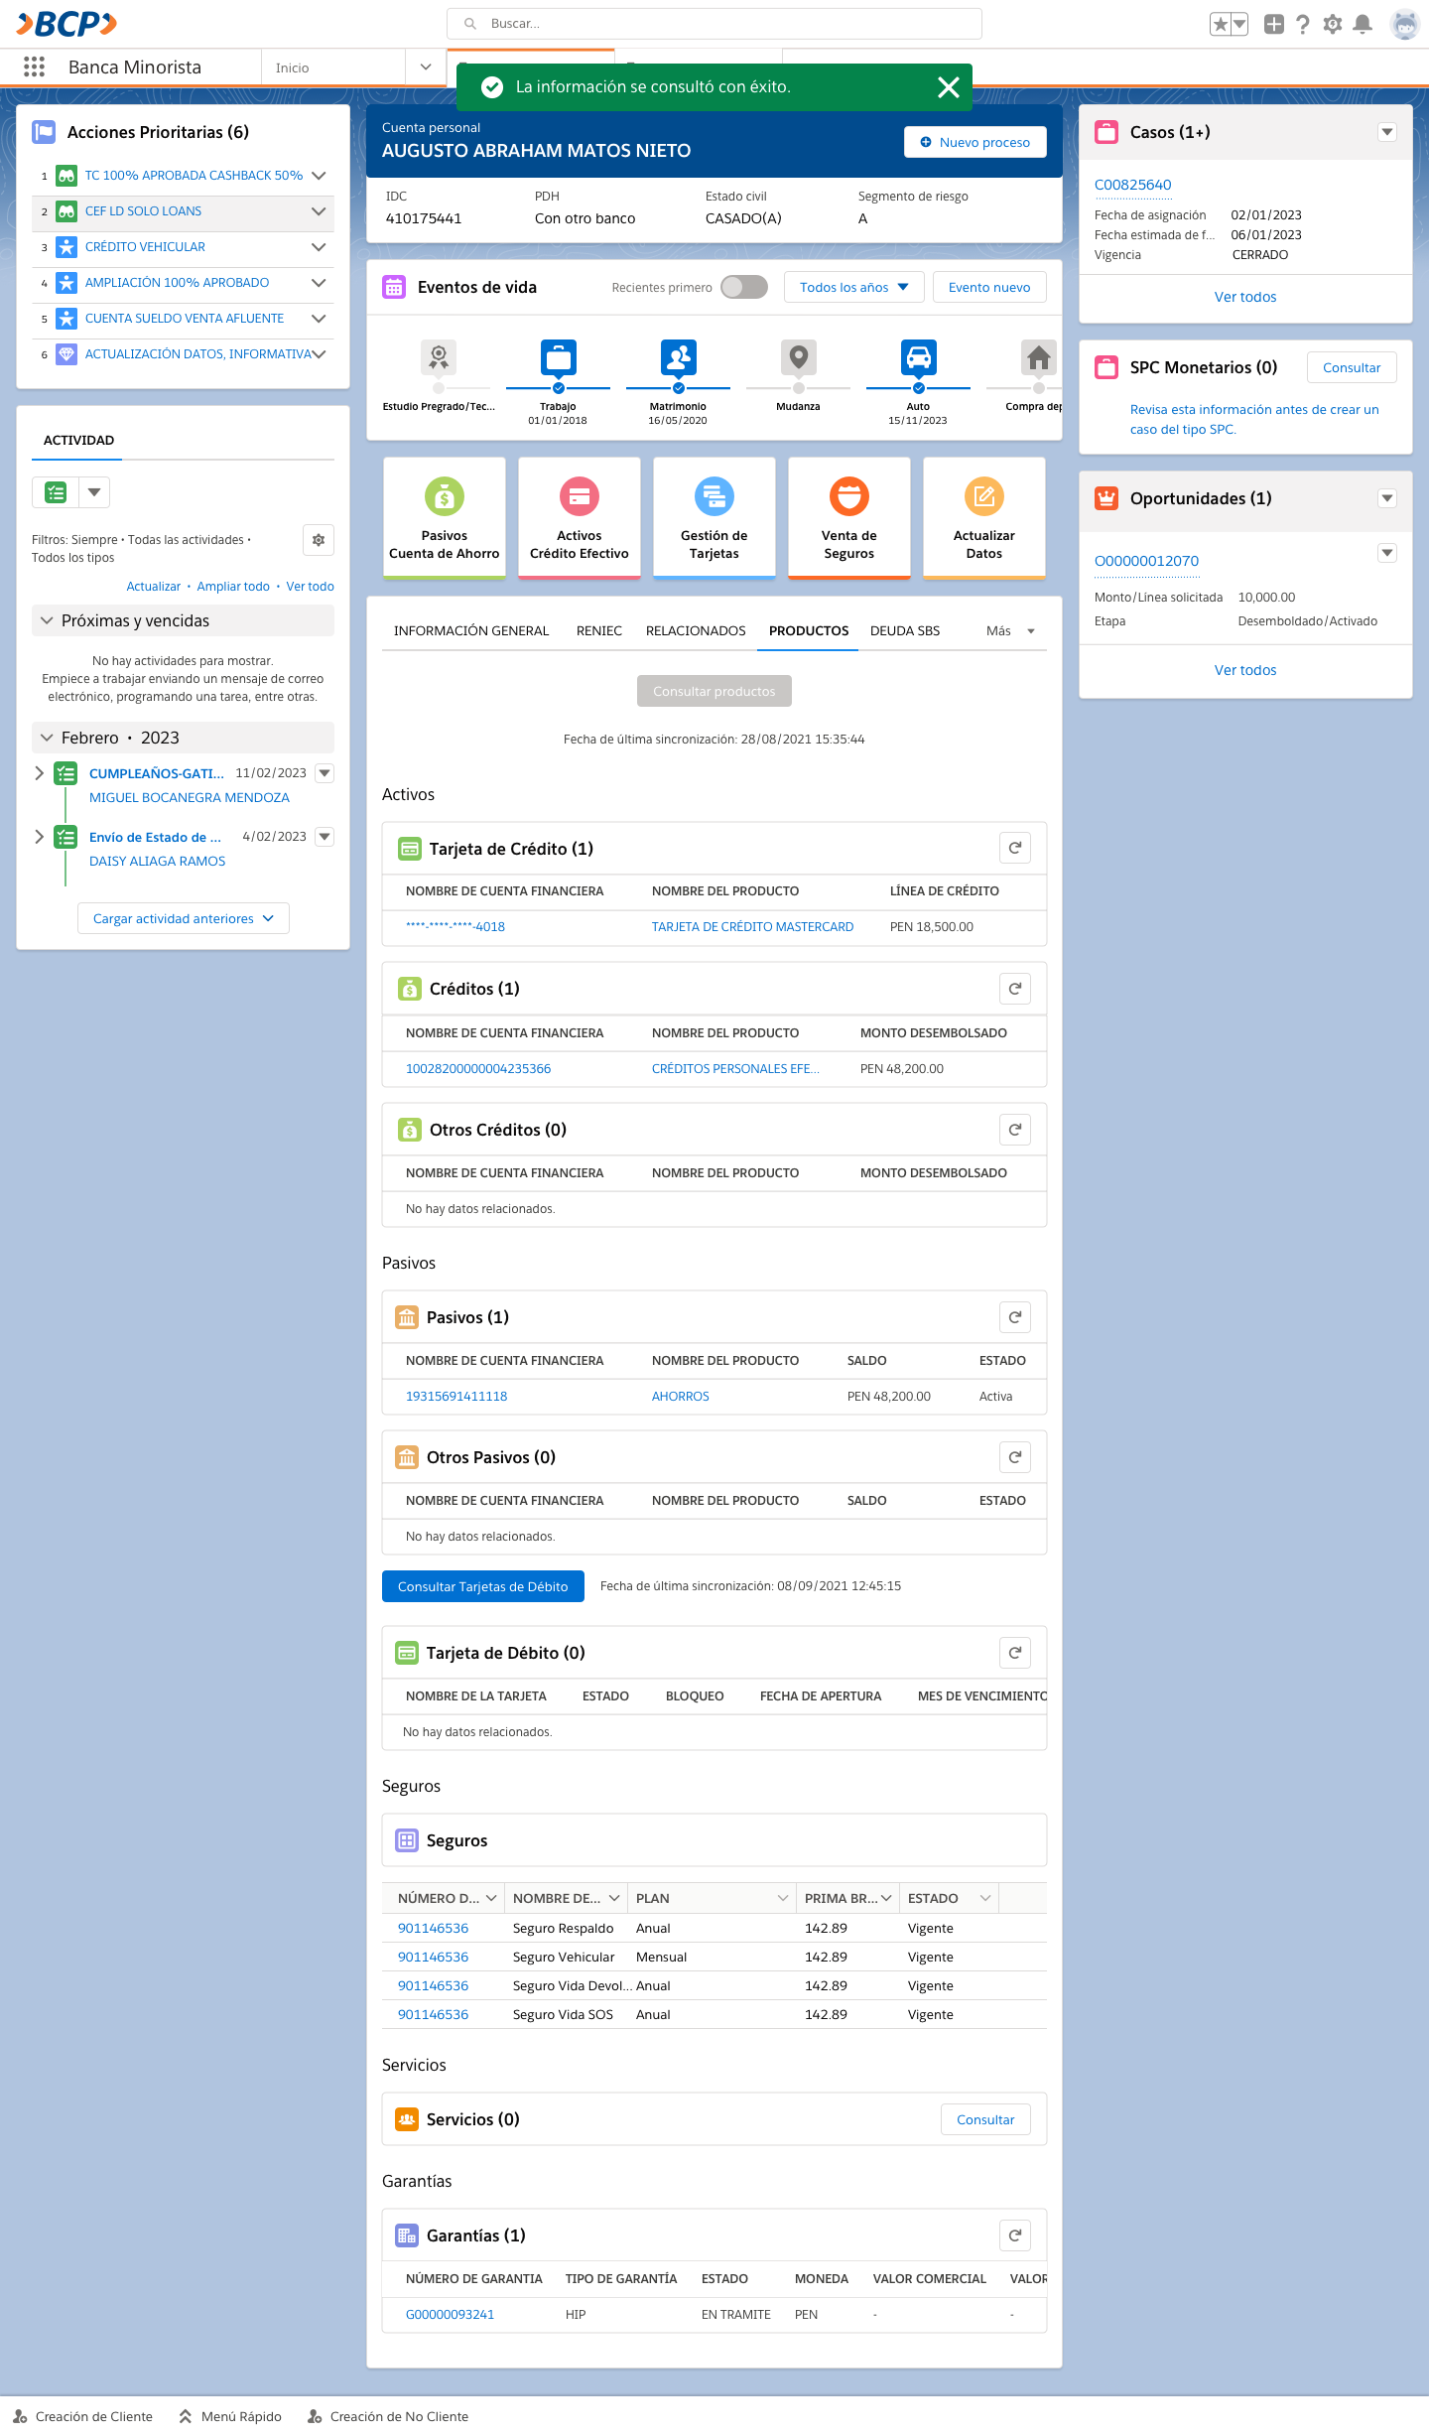Close the success notification banner
Screen dimensions: 1429x2436
[x=948, y=87]
